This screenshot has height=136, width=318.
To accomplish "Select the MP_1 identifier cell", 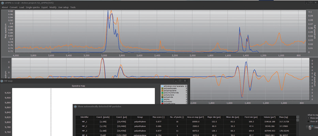I will coord(85,122).
